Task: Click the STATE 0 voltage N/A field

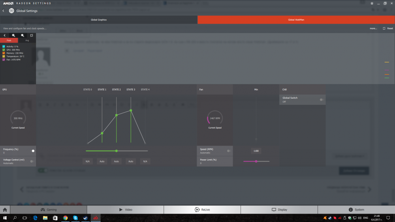Action: point(88,161)
